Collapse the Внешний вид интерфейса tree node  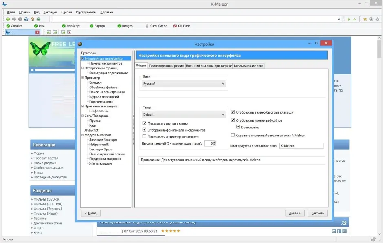(82, 59)
